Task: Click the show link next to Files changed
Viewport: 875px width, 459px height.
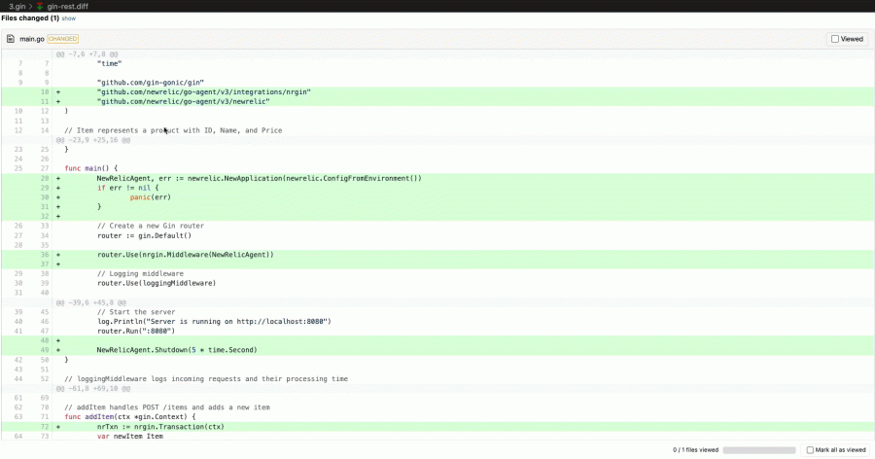Action: coord(68,18)
